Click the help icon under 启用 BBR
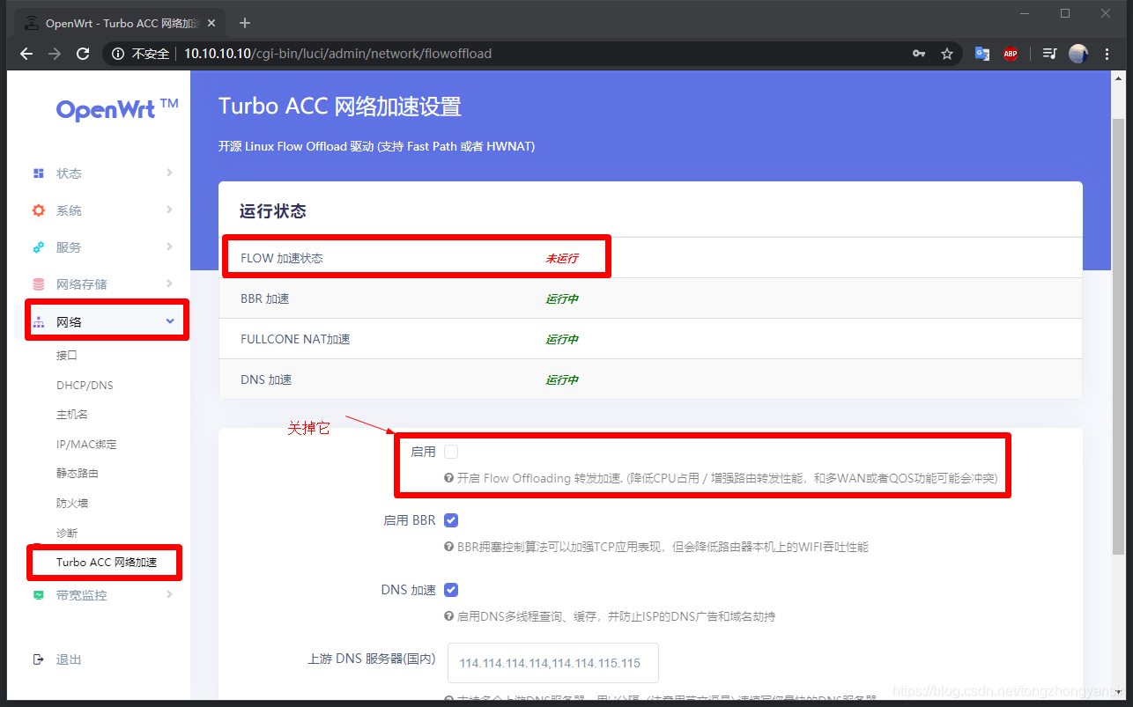1133x707 pixels. [x=448, y=547]
